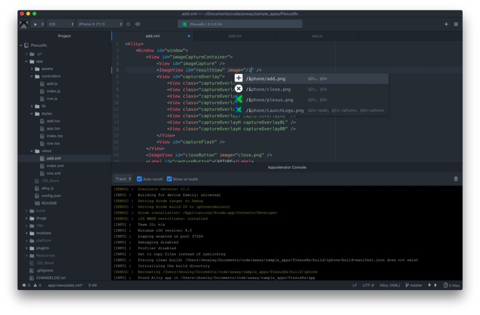The image size is (480, 315).
Task: Open the Trace log level dropdown
Action: (x=122, y=179)
